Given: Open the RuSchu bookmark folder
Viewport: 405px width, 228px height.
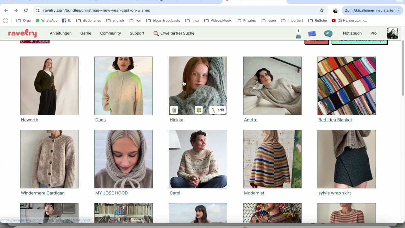Looking at the screenshot, I should click(x=317, y=21).
